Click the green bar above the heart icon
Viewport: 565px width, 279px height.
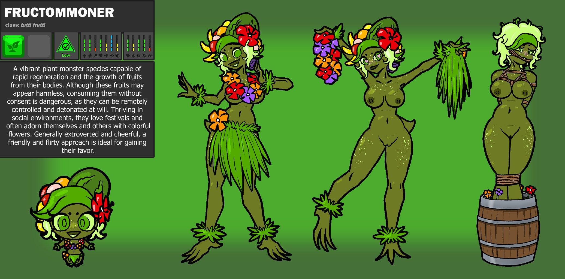point(128,45)
